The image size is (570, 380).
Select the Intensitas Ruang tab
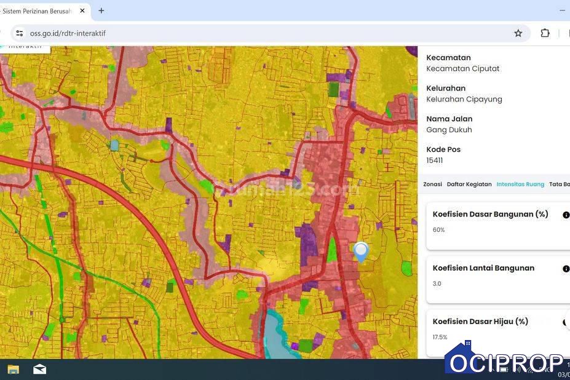pos(520,184)
